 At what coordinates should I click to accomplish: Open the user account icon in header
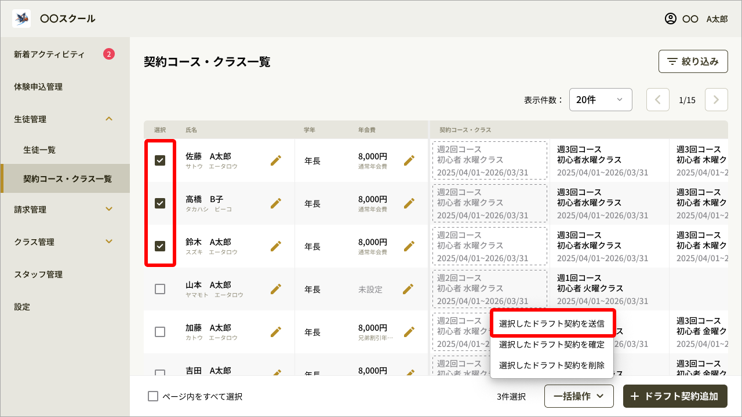671,19
